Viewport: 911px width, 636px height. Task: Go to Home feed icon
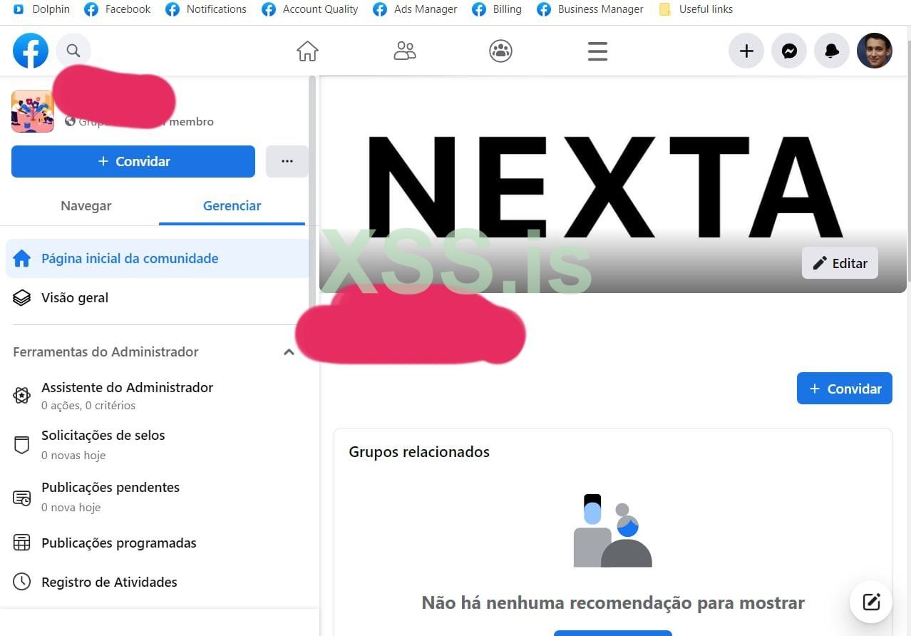[x=307, y=51]
